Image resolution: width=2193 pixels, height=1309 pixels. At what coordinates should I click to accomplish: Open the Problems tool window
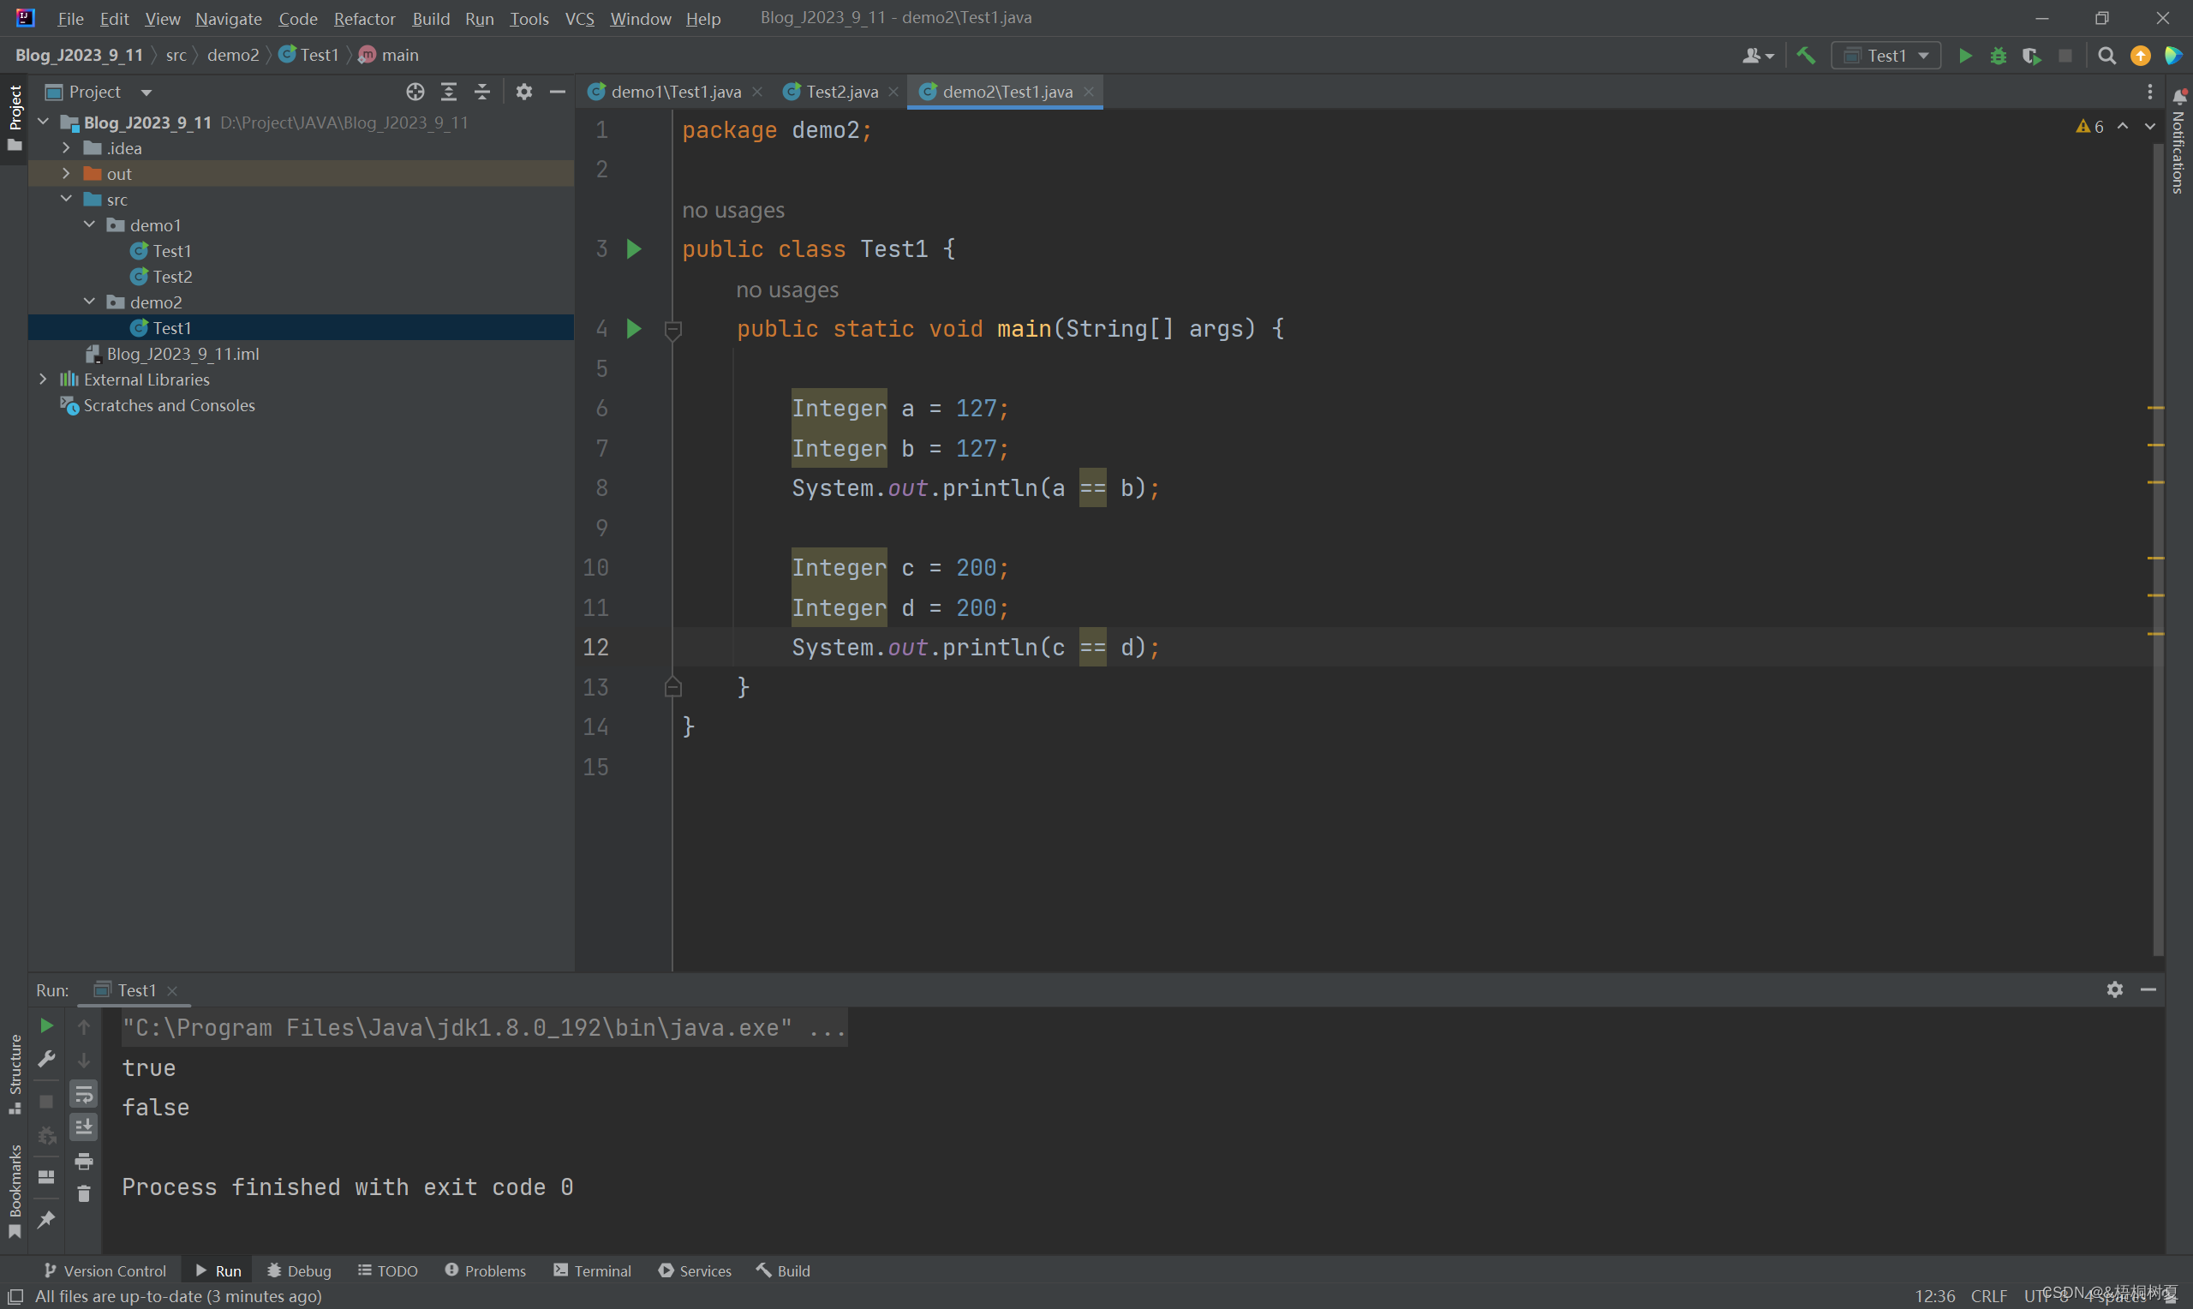[x=485, y=1270]
